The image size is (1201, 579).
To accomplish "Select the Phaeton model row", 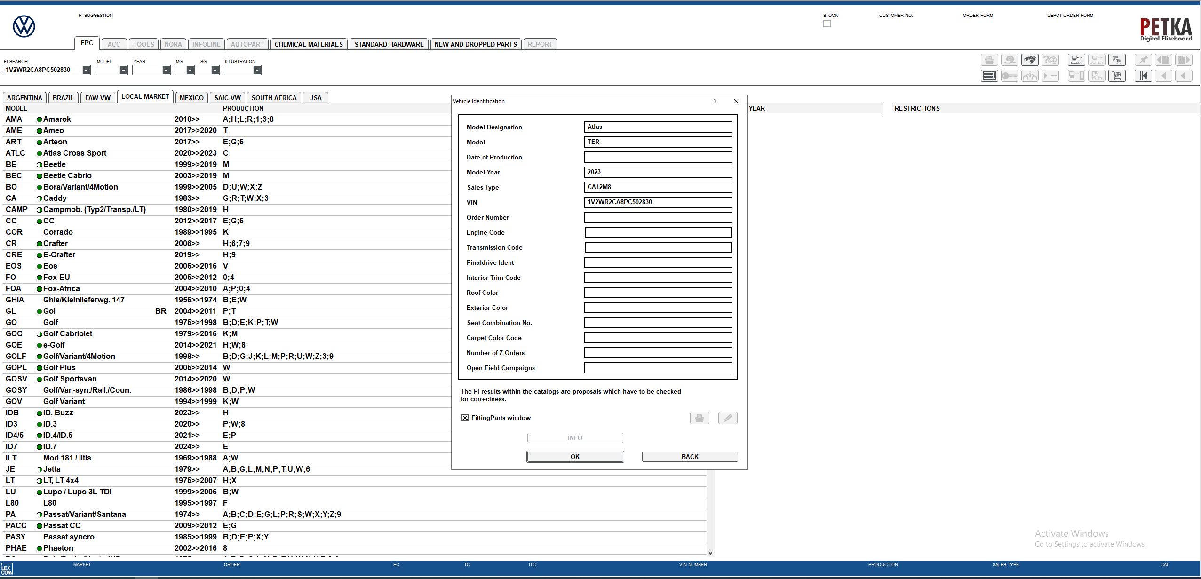I will [355, 548].
